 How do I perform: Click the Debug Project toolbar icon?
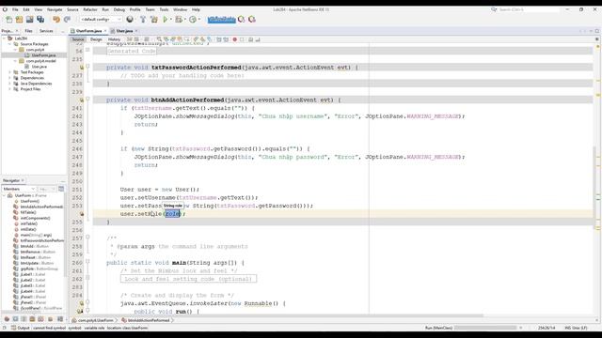click(179, 19)
